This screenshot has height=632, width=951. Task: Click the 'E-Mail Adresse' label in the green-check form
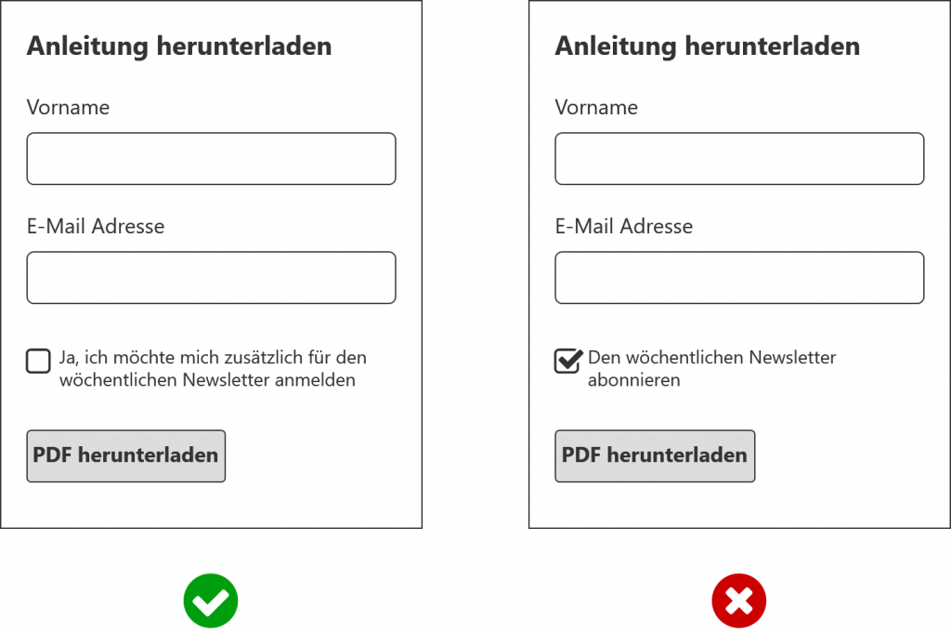point(96,226)
